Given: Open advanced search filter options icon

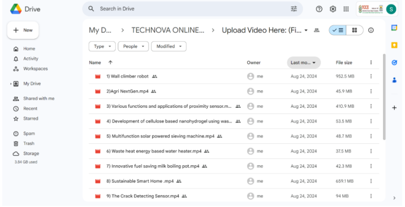Looking at the screenshot, I should (x=294, y=9).
